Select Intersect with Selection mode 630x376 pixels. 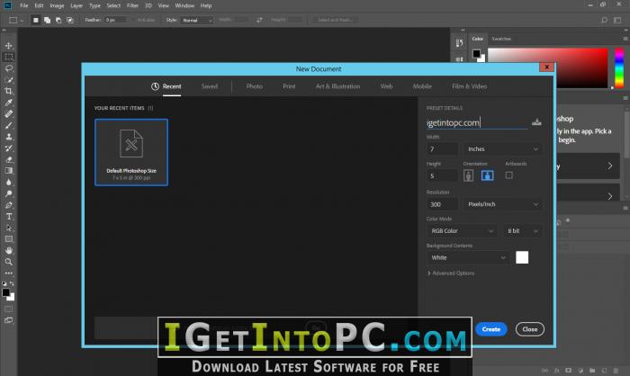70,20
